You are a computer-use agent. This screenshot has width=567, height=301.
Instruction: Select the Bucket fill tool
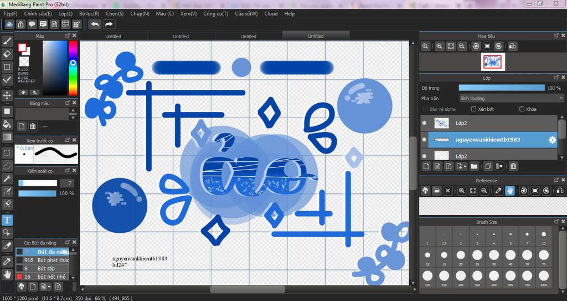tap(7, 124)
